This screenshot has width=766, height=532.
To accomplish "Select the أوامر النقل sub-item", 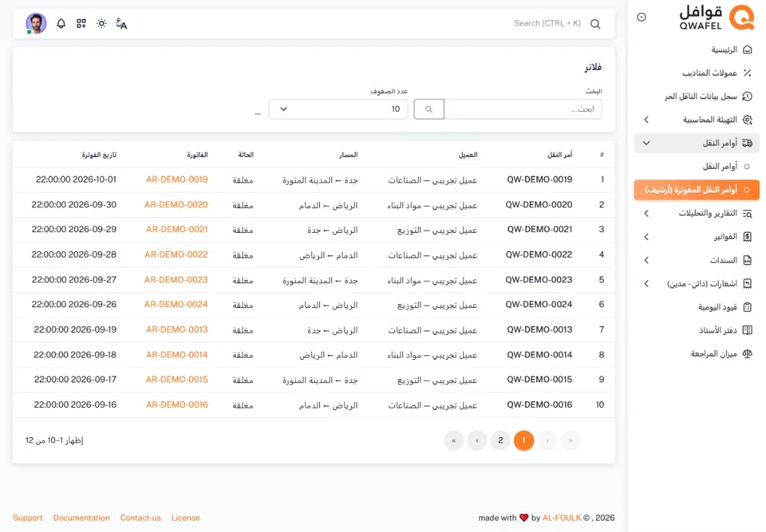I will point(697,167).
